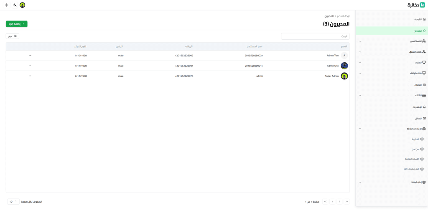The width and height of the screenshot is (428, 213).
Task: Open الشروط والأحكام (Terms) settings sub-item
Action: coord(413,169)
